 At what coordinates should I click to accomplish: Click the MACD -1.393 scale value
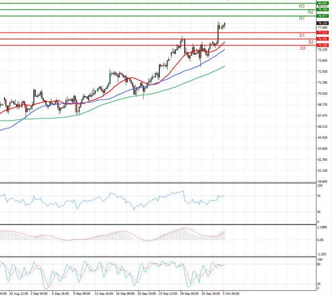click(322, 254)
